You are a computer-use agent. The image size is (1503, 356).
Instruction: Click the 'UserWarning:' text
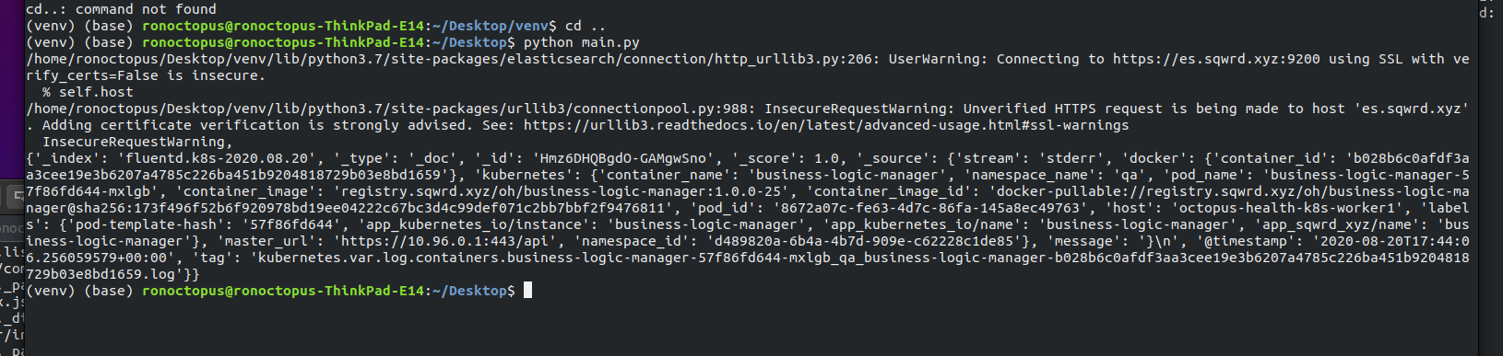pos(938,59)
